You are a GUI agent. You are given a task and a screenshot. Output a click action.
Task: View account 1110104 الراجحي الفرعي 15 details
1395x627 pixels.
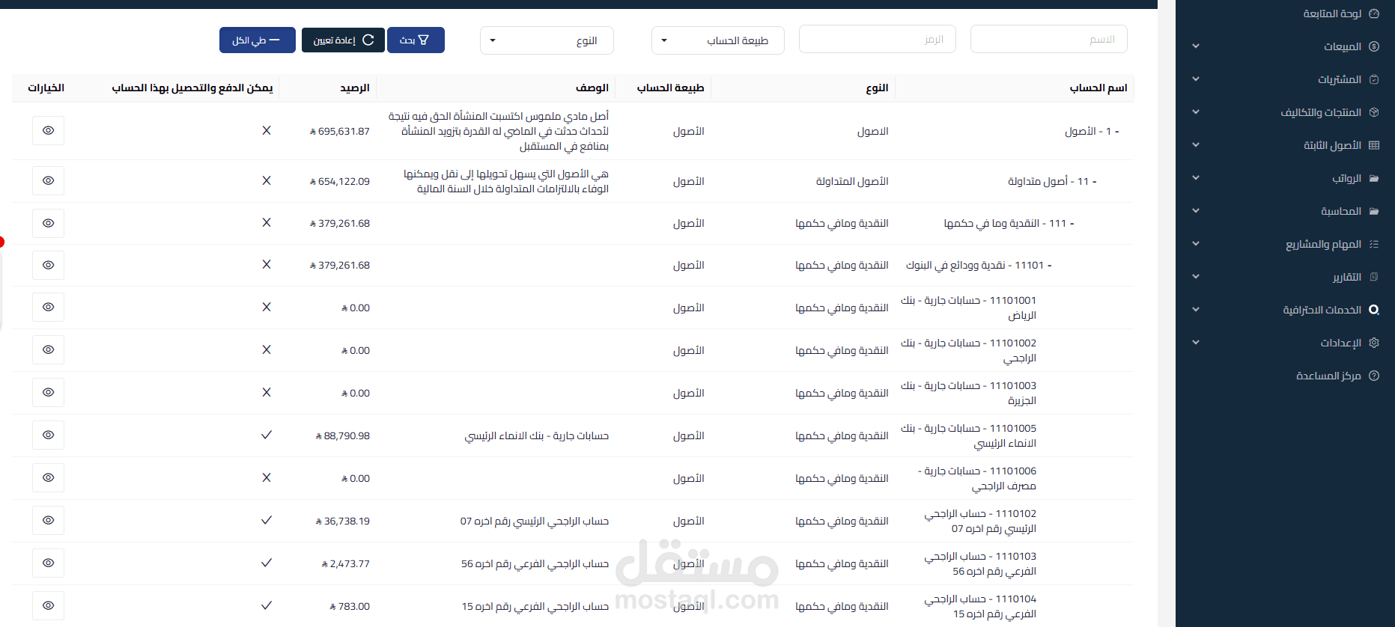pyautogui.click(x=49, y=605)
